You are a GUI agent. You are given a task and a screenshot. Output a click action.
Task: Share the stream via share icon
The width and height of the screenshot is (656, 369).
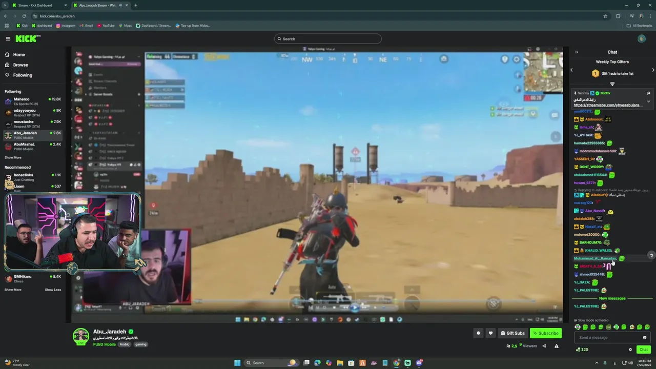click(x=544, y=346)
